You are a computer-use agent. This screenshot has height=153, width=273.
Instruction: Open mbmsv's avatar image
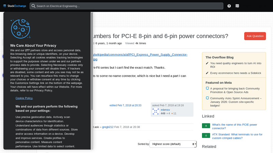click(156, 112)
